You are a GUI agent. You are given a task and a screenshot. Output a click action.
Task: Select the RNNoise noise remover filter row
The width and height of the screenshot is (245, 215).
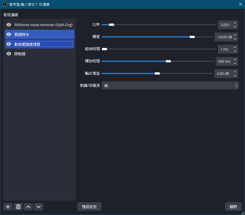coord(39,25)
